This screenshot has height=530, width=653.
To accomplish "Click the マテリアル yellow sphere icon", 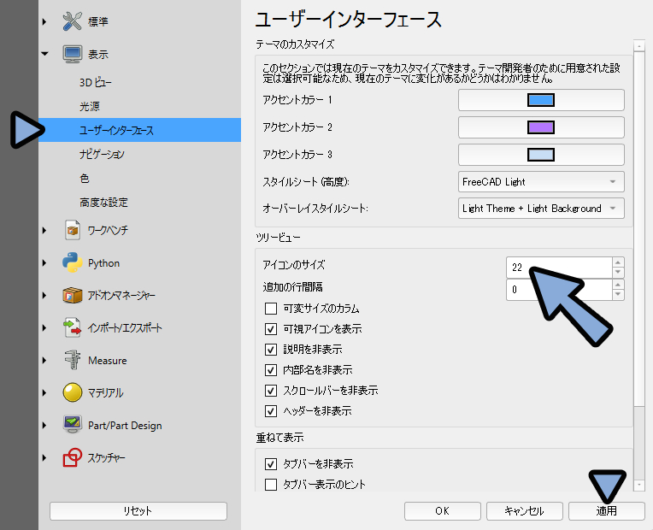I will (x=73, y=392).
